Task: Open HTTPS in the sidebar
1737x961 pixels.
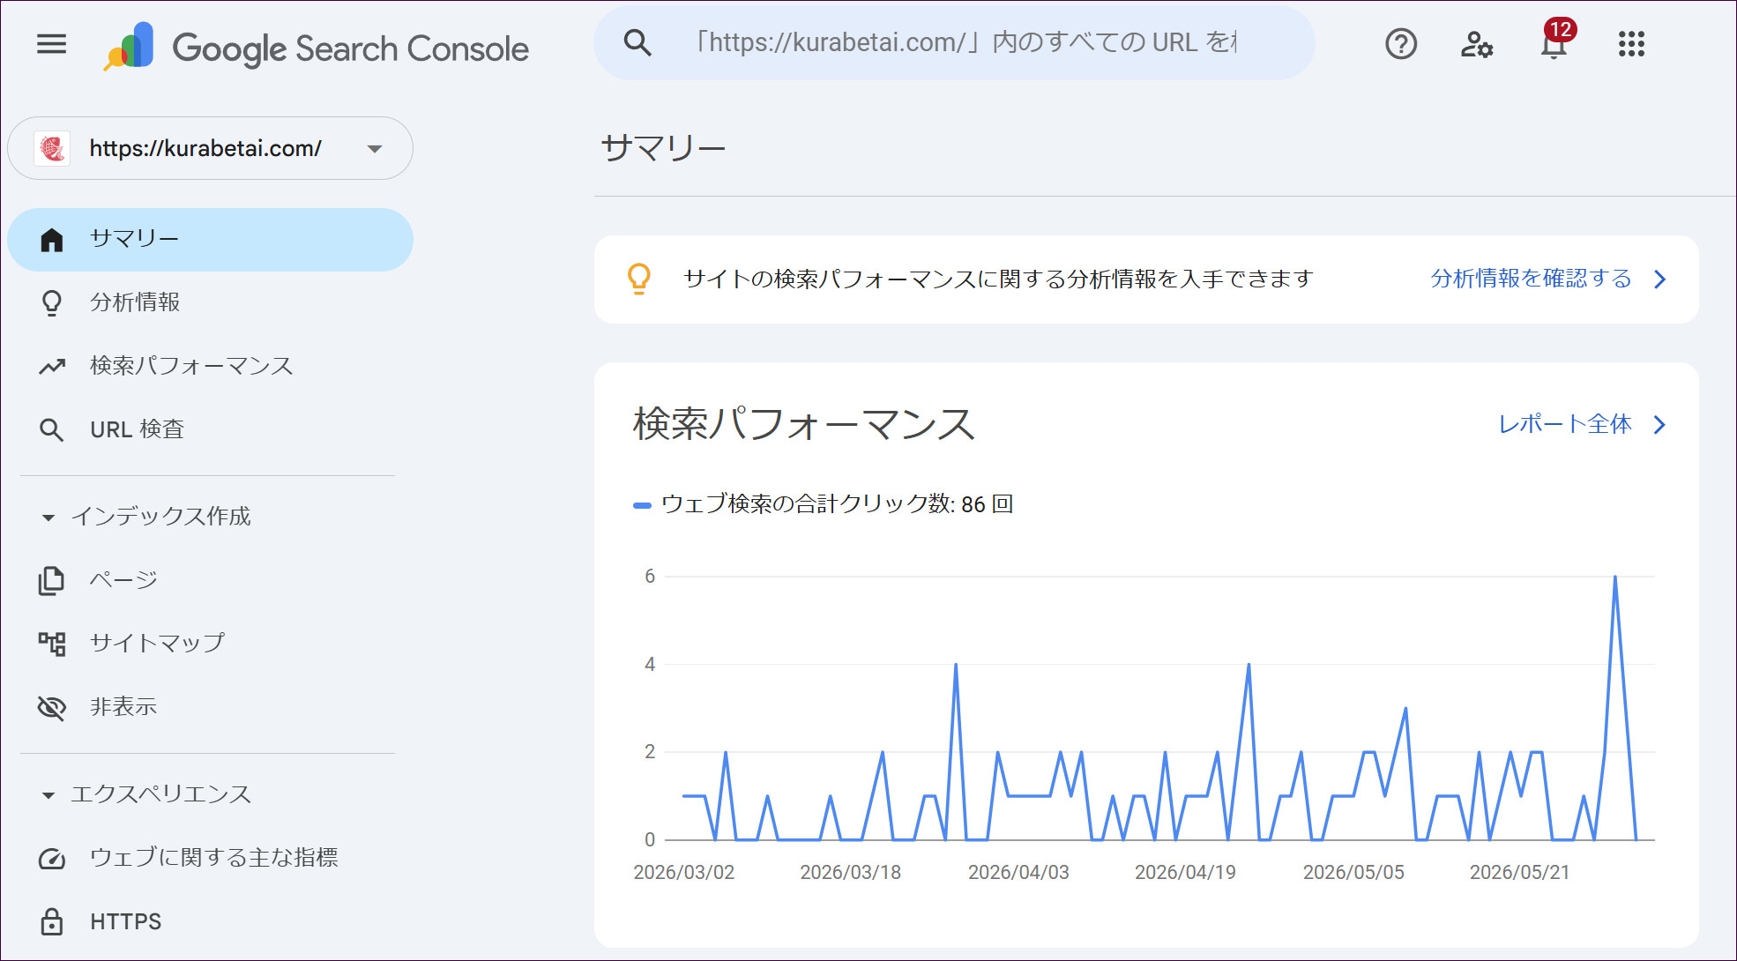Action: (x=210, y=922)
